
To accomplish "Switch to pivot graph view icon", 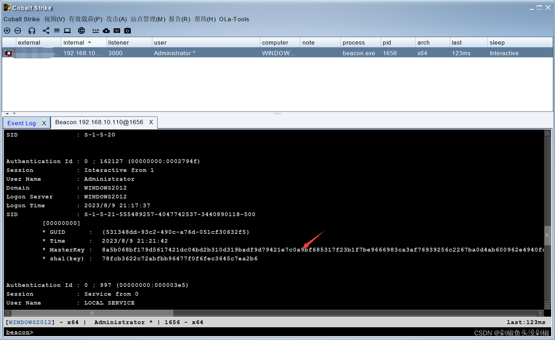I will (x=46, y=31).
